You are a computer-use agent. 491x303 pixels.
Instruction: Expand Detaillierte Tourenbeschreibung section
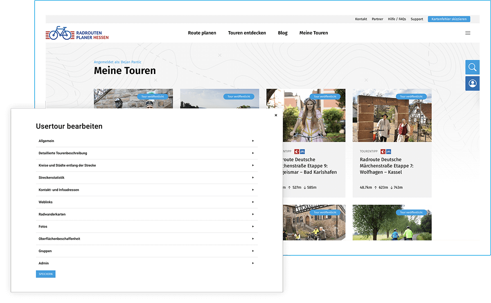pyautogui.click(x=146, y=153)
